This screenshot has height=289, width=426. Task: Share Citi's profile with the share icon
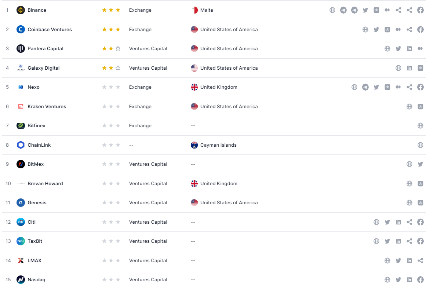409,222
